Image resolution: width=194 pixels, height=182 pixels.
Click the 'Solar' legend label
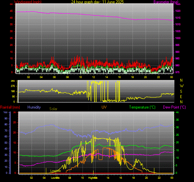coord(53,109)
